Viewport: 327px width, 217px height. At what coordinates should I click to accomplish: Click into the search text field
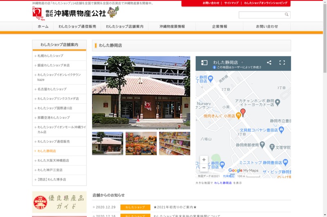[261, 15]
